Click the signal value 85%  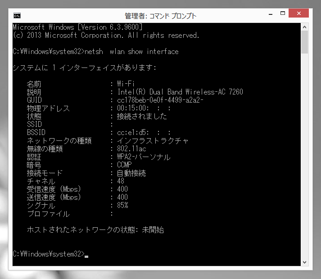[122, 205]
